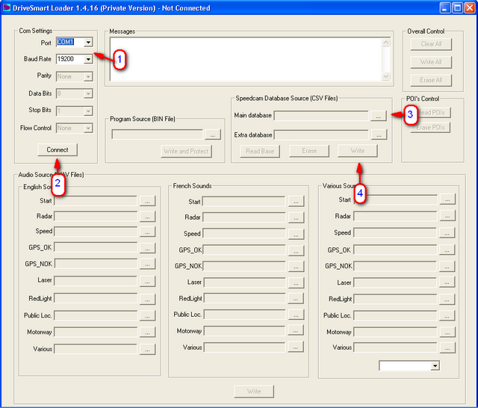Browse for the French Sounds Motorway file
The image size is (478, 408).
296,330
